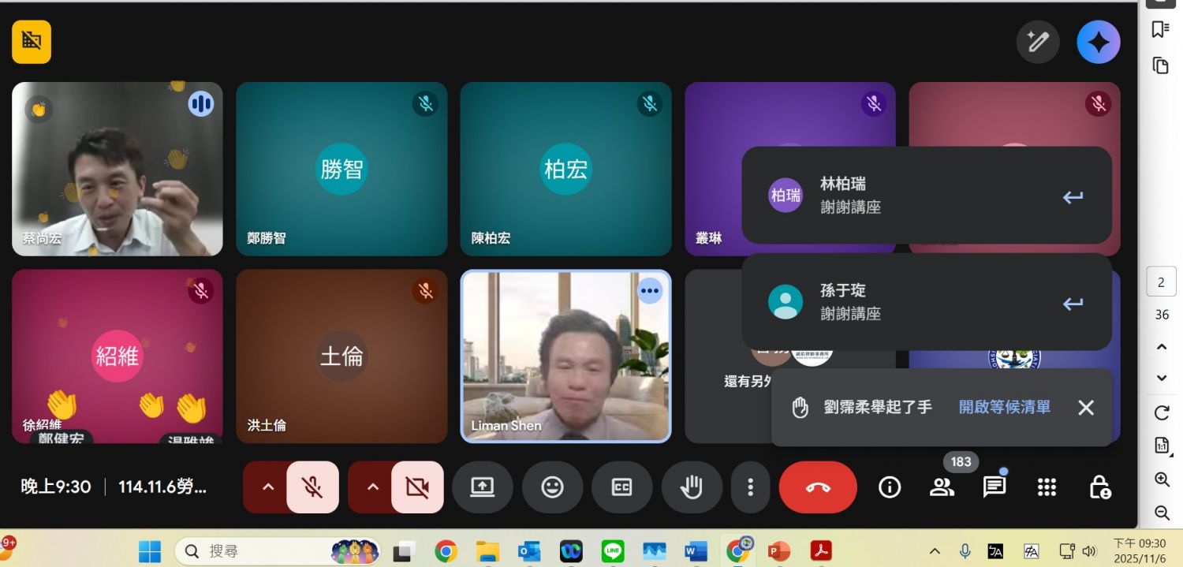
Task: Open more options three-dot menu
Action: click(x=750, y=487)
